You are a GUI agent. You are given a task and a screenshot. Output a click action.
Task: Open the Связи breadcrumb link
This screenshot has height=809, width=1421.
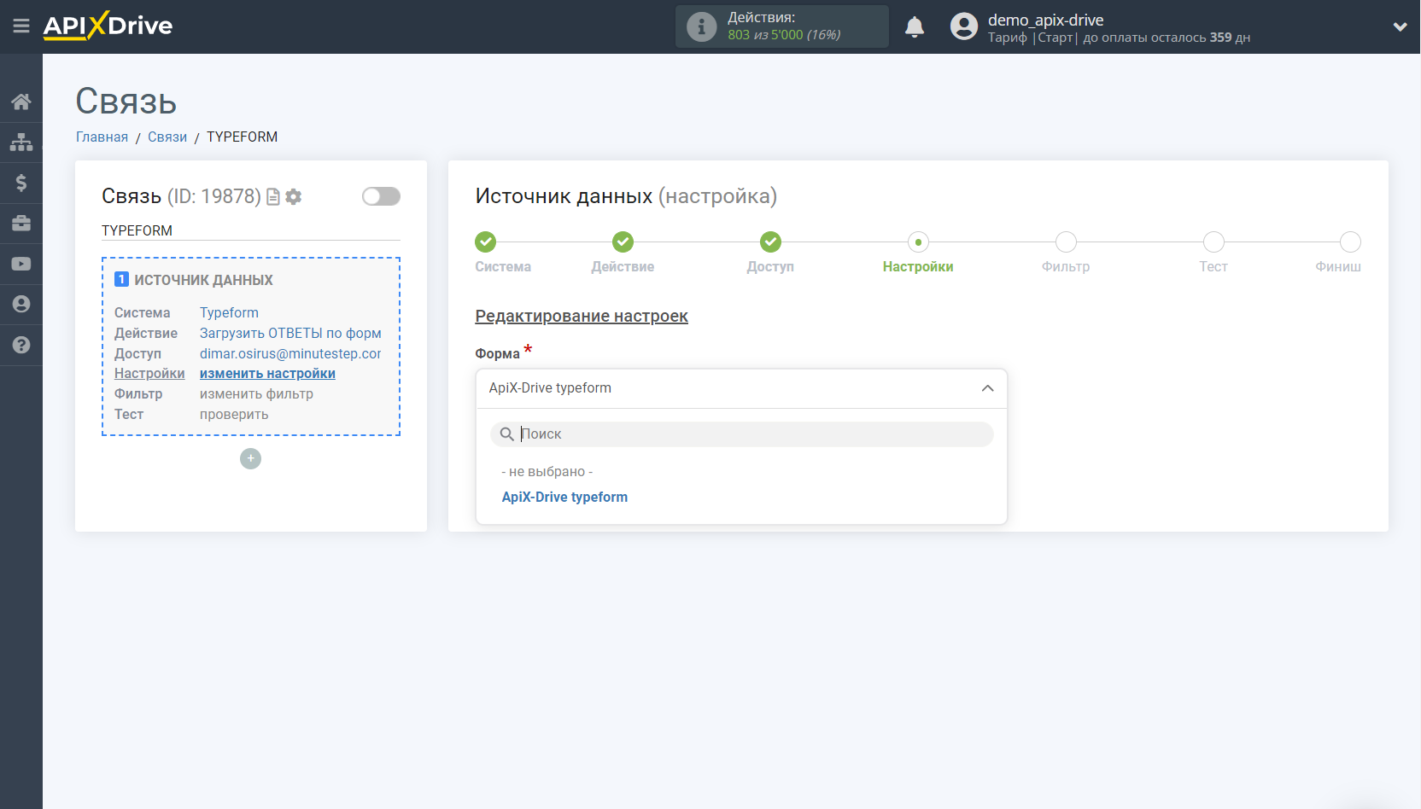pos(167,137)
